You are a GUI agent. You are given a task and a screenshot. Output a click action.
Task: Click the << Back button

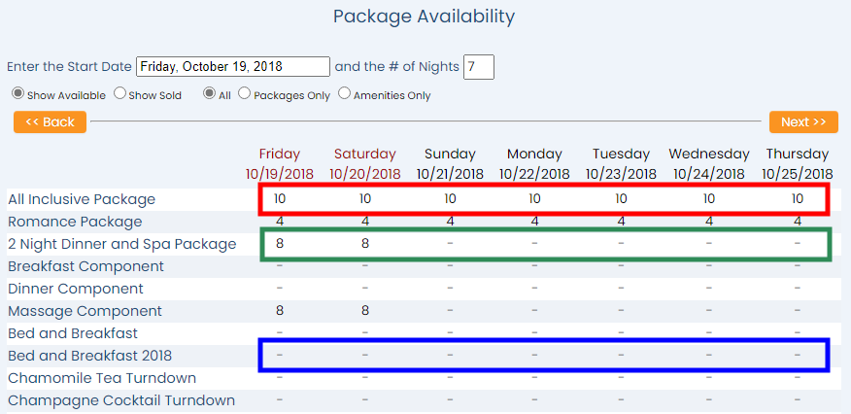50,122
